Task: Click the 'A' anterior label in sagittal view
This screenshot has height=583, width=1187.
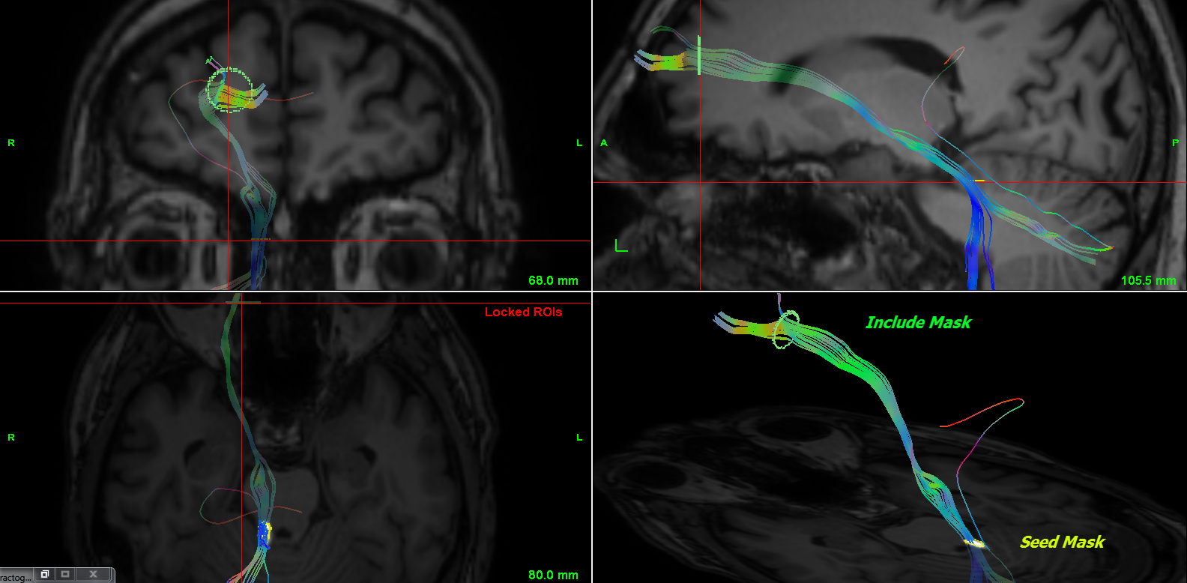Action: click(604, 142)
